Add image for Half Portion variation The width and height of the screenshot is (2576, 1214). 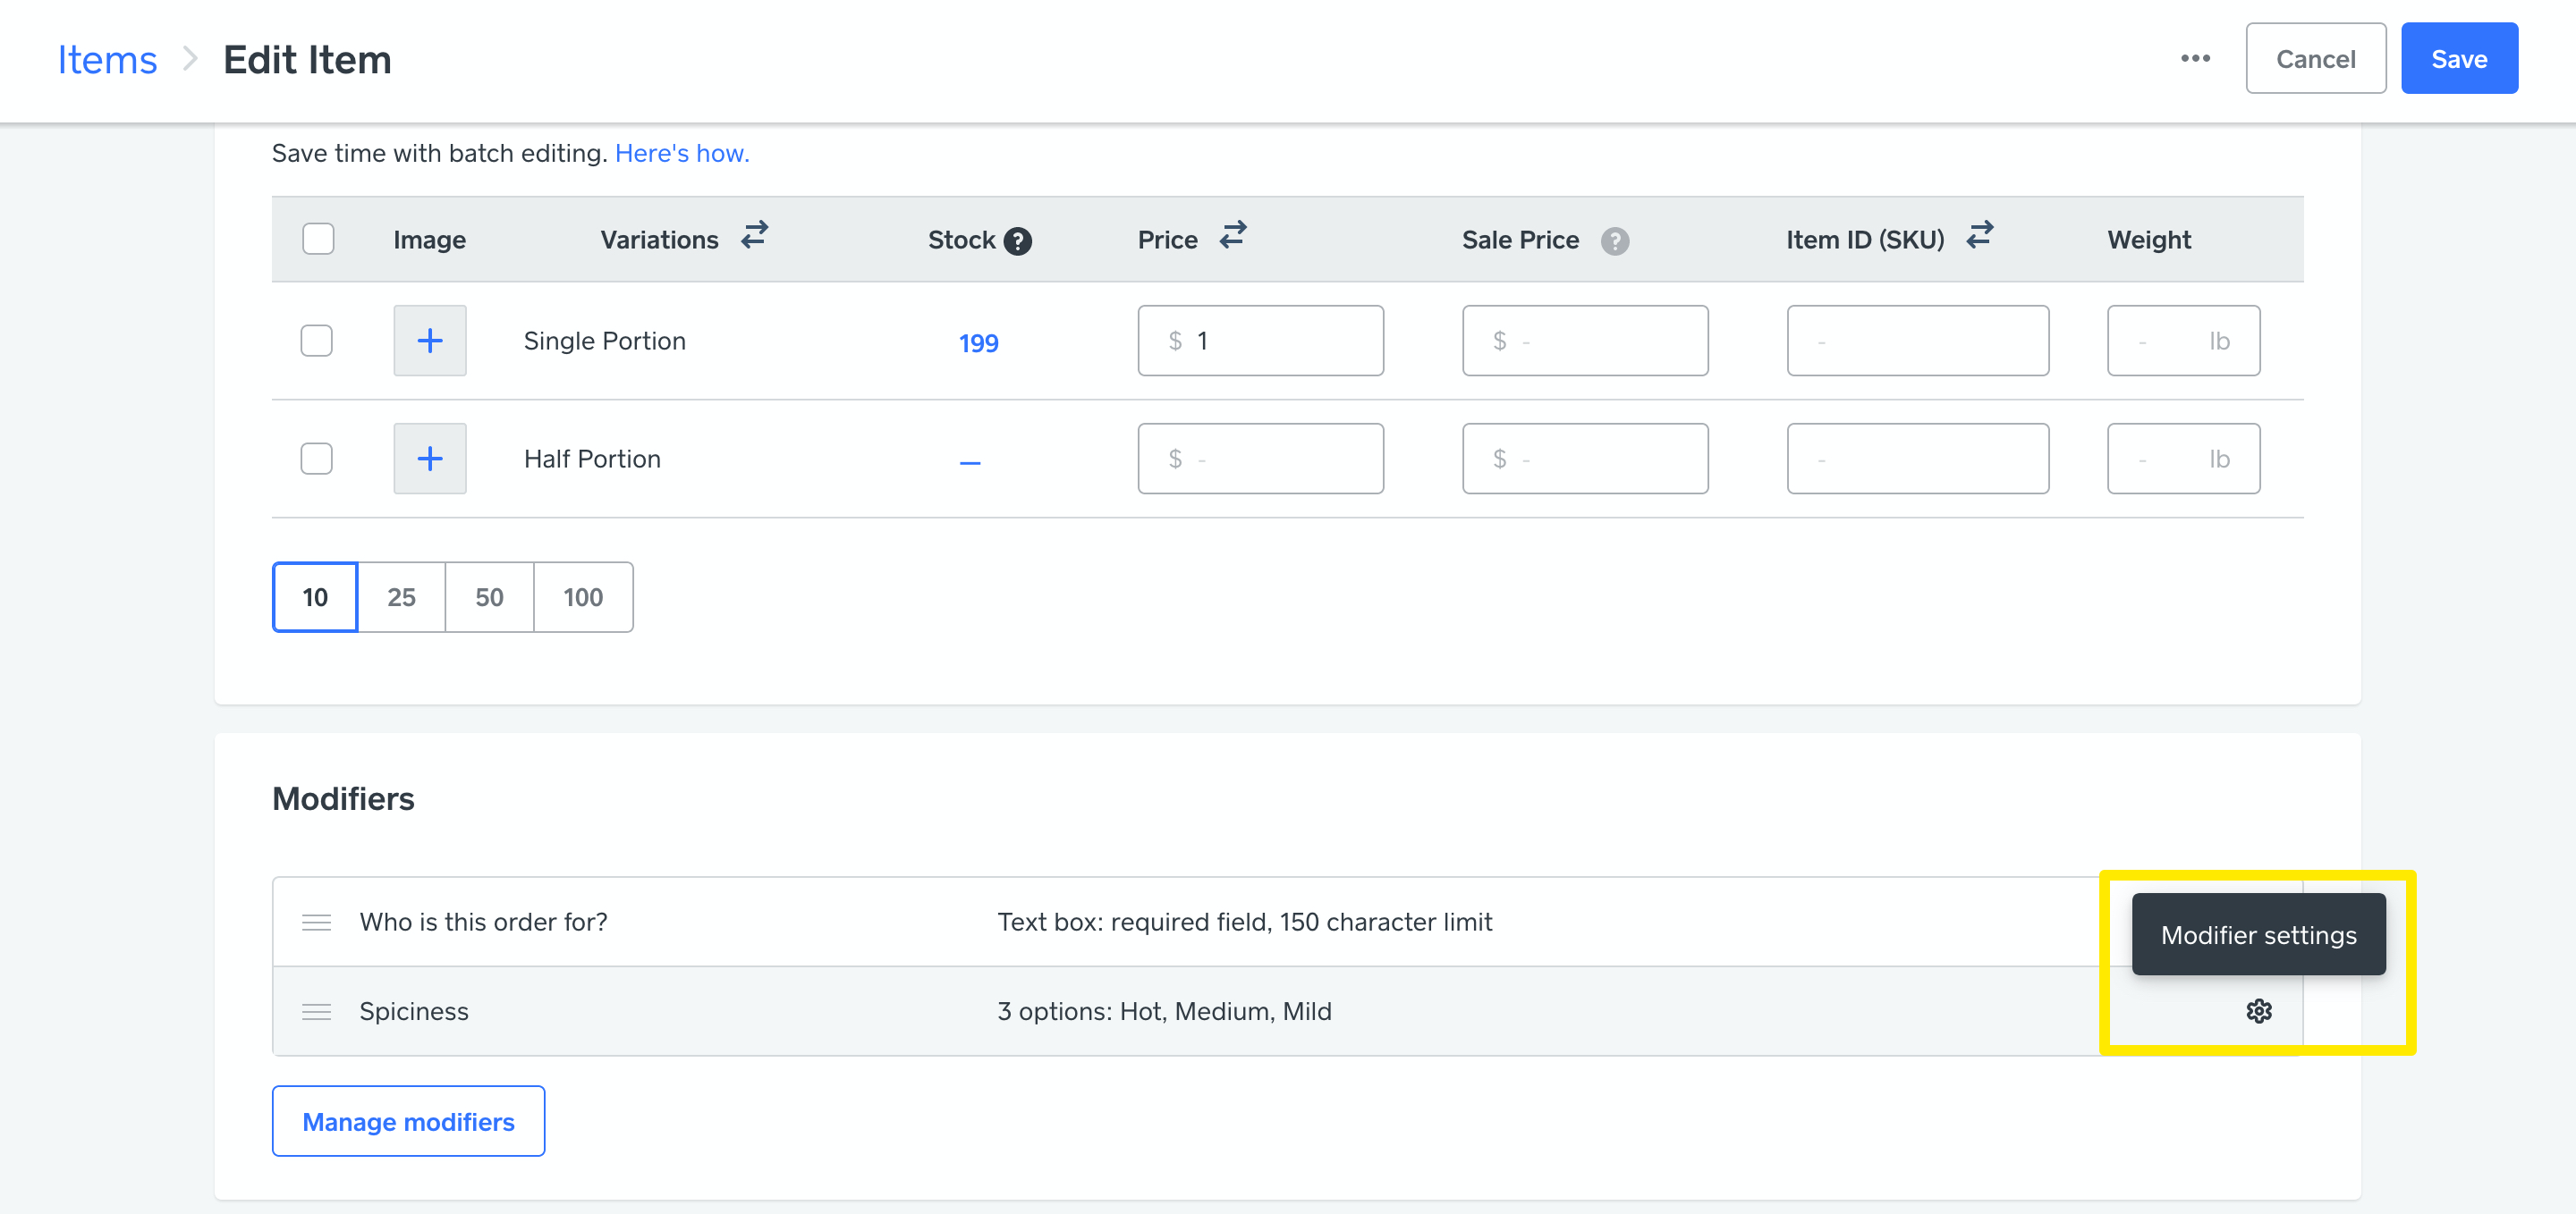[429, 459]
